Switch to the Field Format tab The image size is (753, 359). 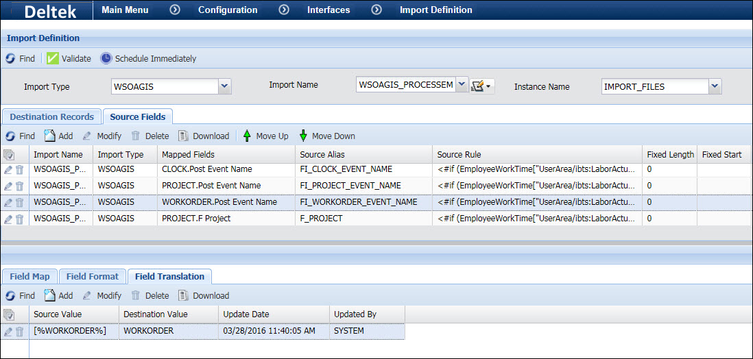tap(93, 277)
